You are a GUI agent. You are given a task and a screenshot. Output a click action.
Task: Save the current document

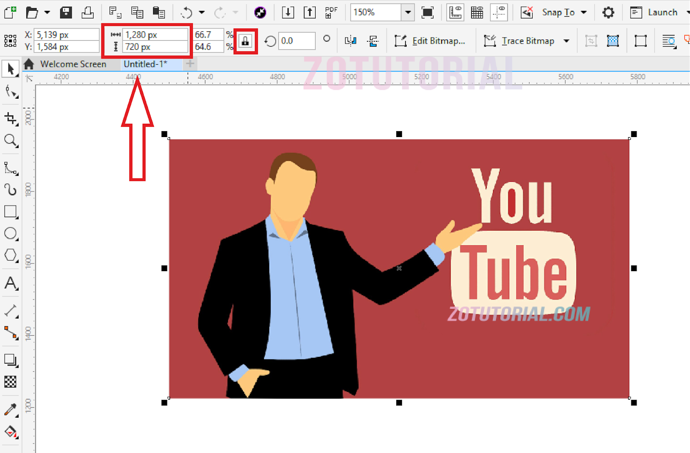point(66,12)
